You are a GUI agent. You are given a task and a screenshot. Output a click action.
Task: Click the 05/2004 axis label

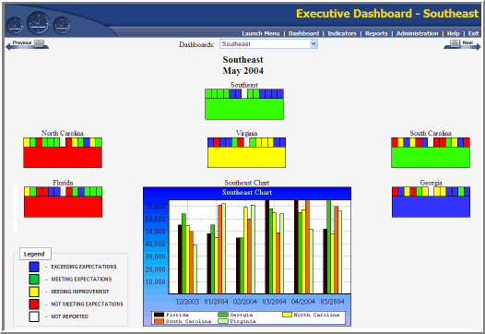coord(332,302)
